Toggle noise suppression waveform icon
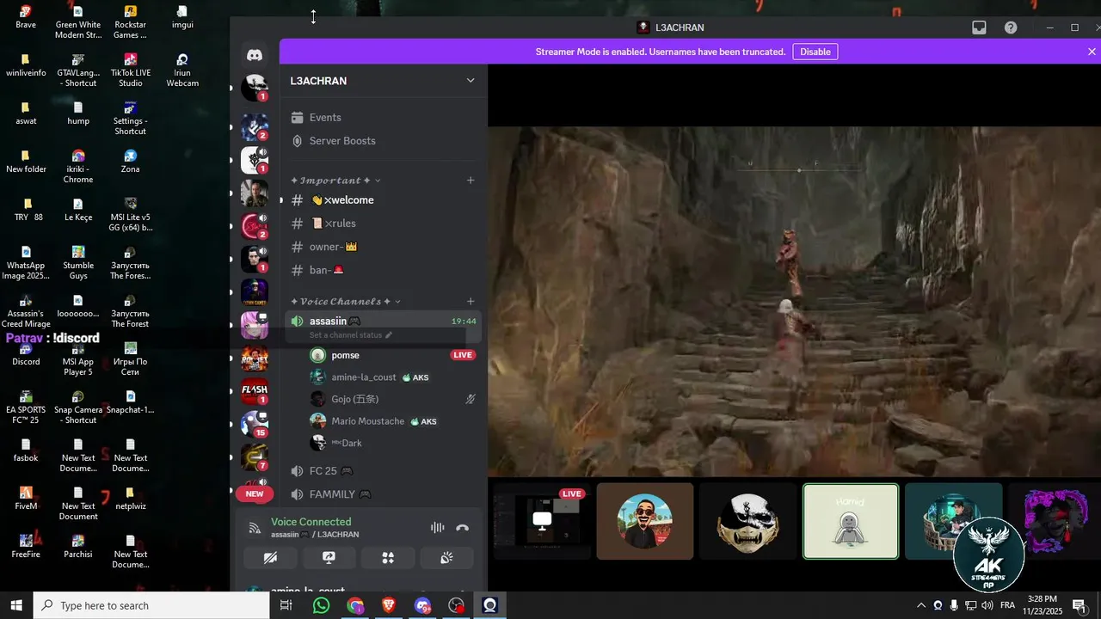Viewport: 1101px width, 619px height. pos(438,528)
